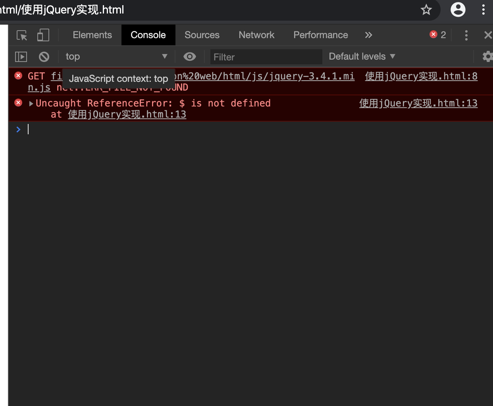The height and width of the screenshot is (406, 493).
Task: Close the DevTools panel
Action: tap(488, 35)
